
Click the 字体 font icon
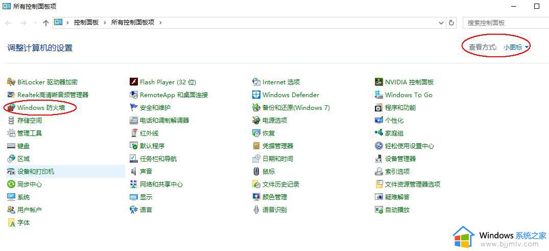click(11, 222)
